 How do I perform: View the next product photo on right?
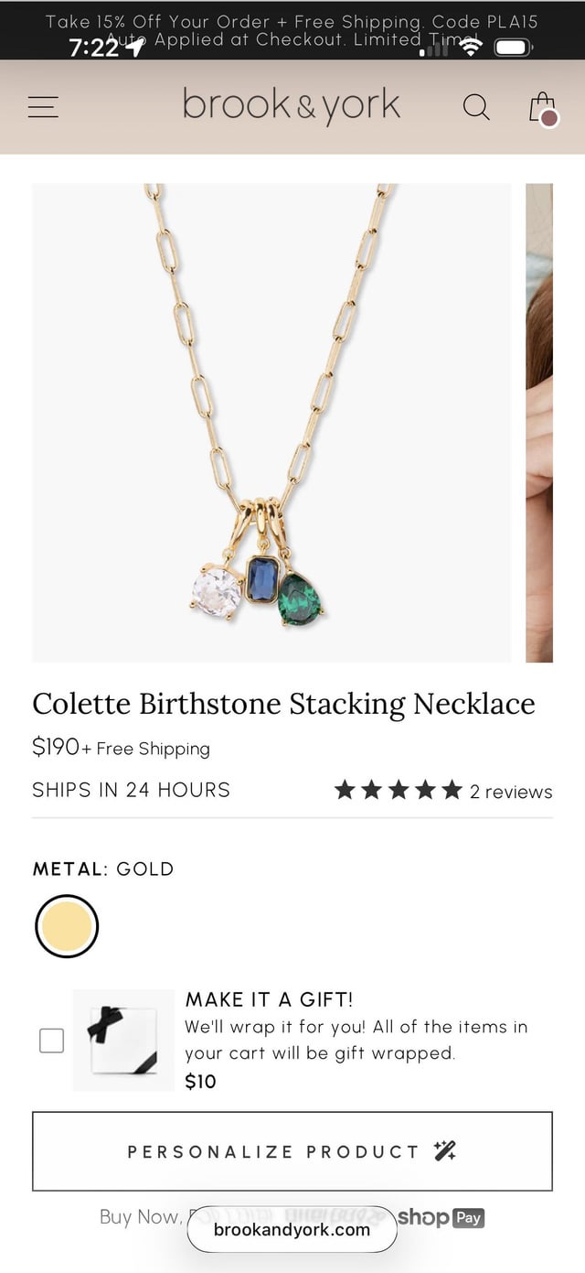pyautogui.click(x=539, y=422)
